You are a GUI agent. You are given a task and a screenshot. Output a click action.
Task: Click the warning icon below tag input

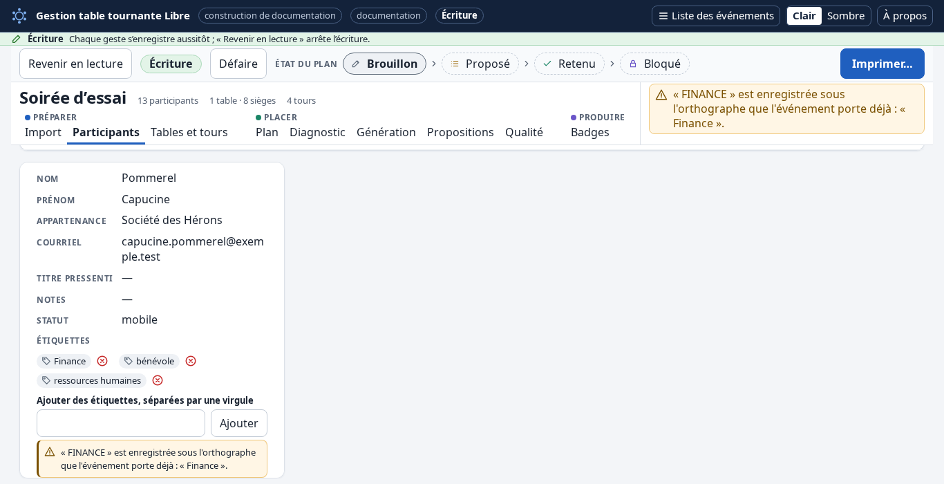[50, 452]
